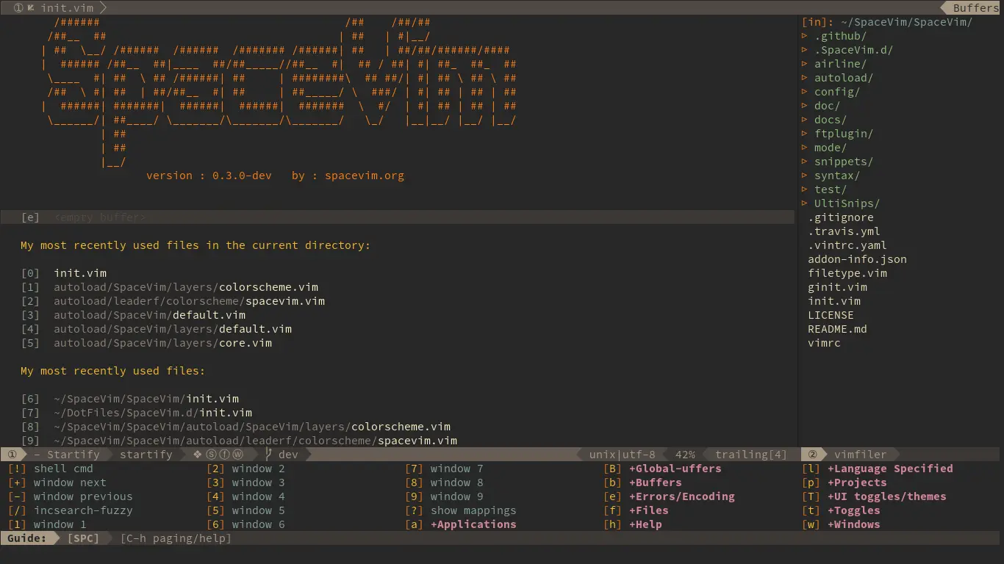This screenshot has height=564, width=1004.
Task: Open the [h] +Help guide entry
Action: (647, 524)
